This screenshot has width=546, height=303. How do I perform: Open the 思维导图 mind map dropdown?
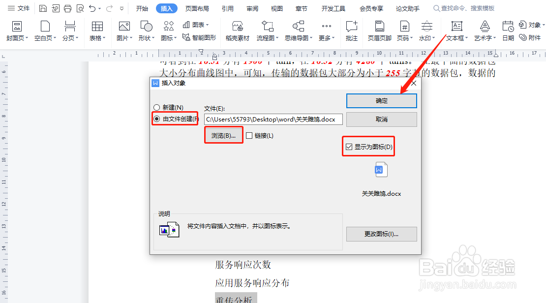[x=299, y=30]
